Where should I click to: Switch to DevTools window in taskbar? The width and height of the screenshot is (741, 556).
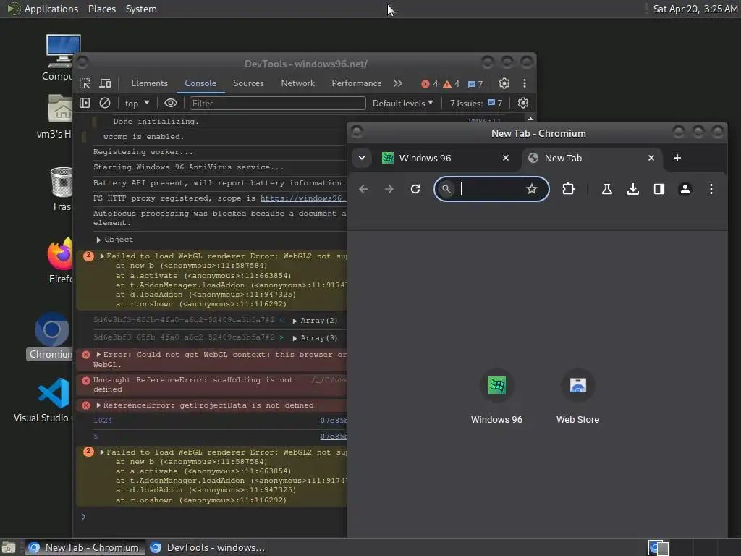point(207,547)
